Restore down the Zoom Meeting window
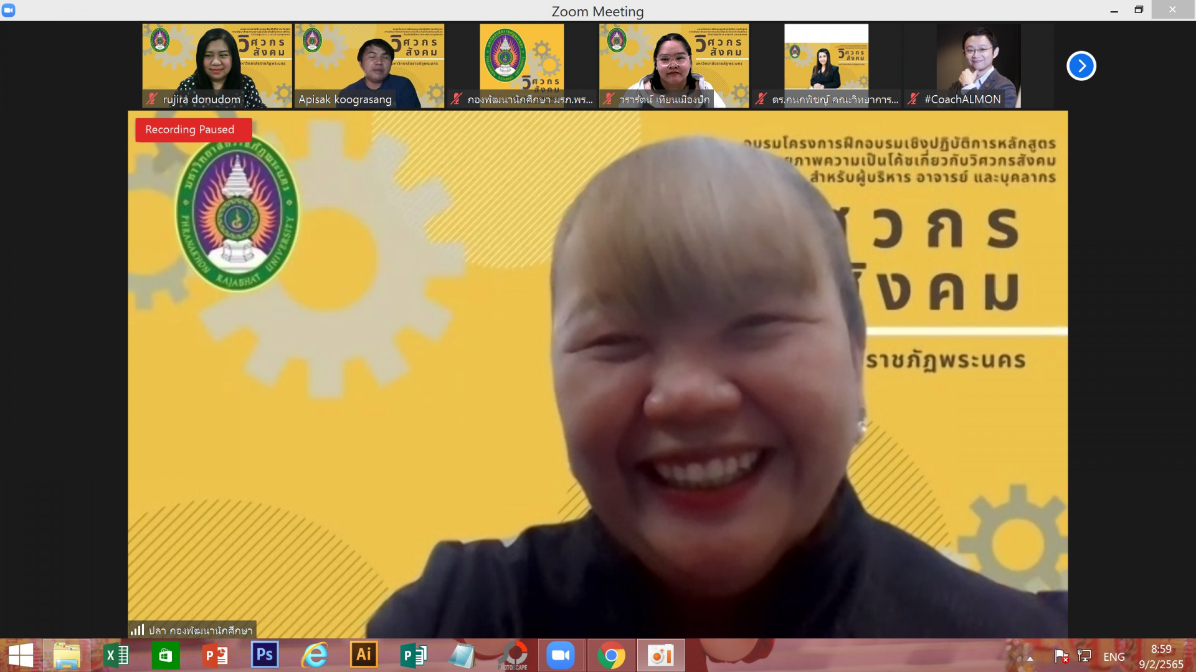 (x=1139, y=10)
